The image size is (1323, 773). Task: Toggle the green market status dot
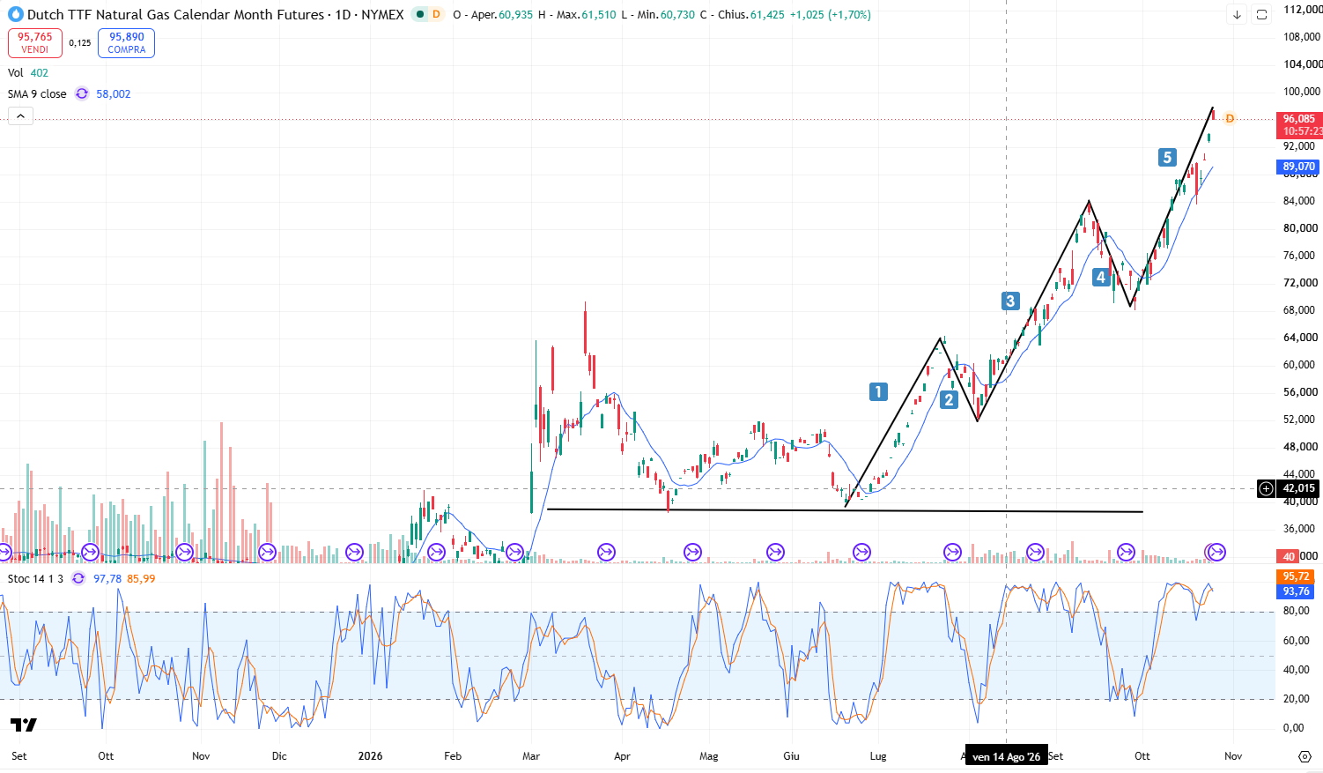pos(420,14)
